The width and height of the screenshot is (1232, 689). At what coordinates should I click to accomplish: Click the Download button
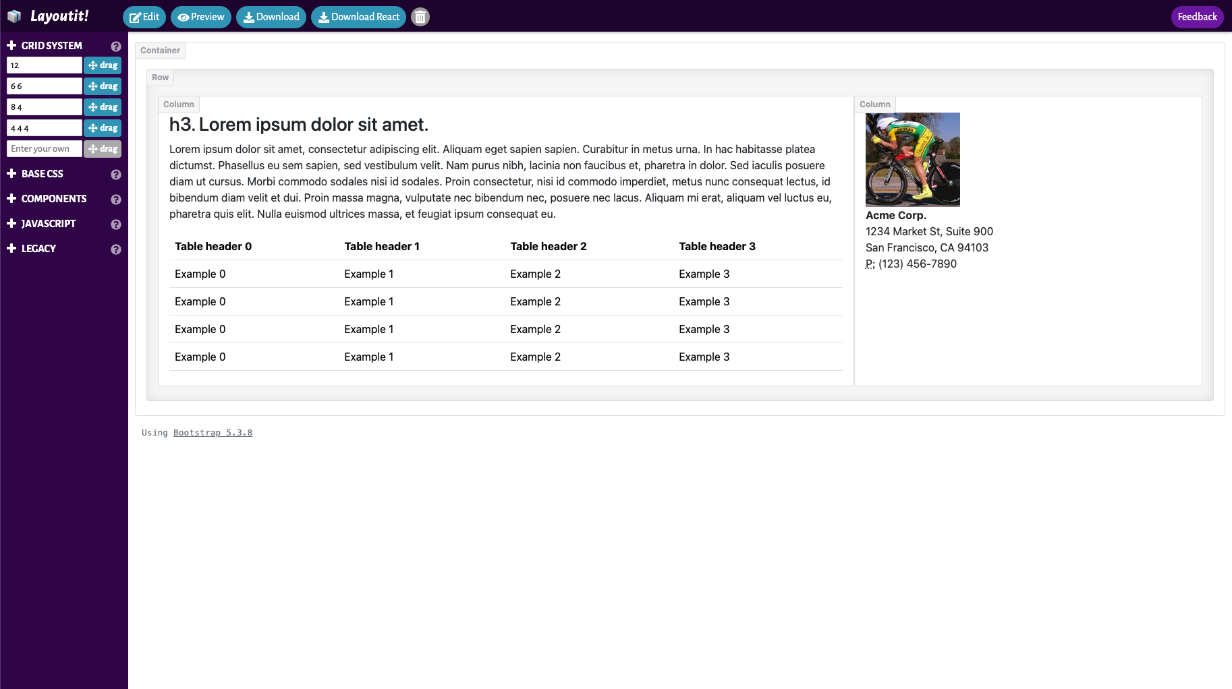pos(271,17)
